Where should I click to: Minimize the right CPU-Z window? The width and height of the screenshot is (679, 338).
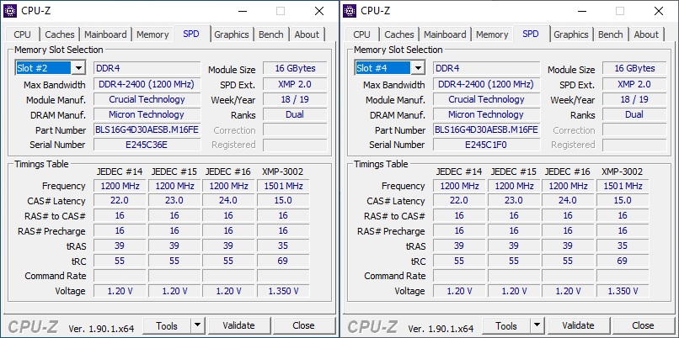coord(580,11)
